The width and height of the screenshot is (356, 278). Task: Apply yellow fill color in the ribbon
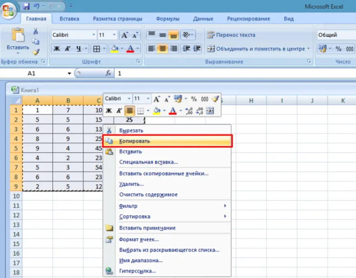coord(114,49)
